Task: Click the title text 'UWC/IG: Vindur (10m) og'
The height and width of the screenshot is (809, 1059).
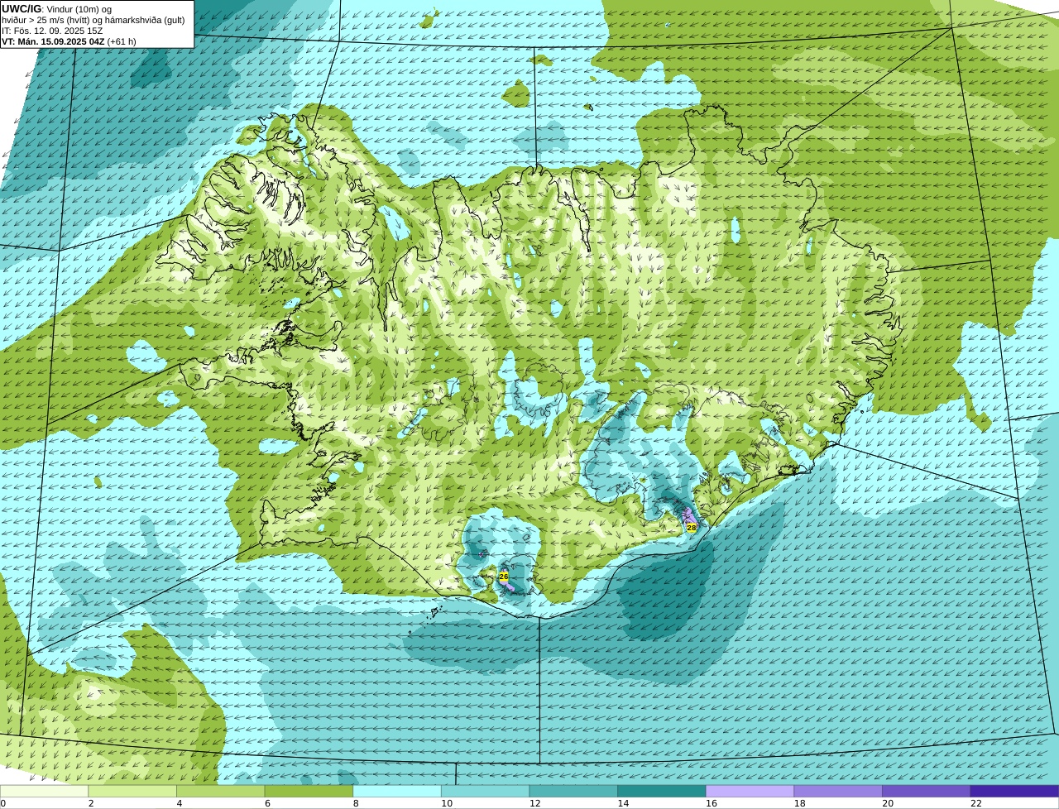Action: [56, 9]
